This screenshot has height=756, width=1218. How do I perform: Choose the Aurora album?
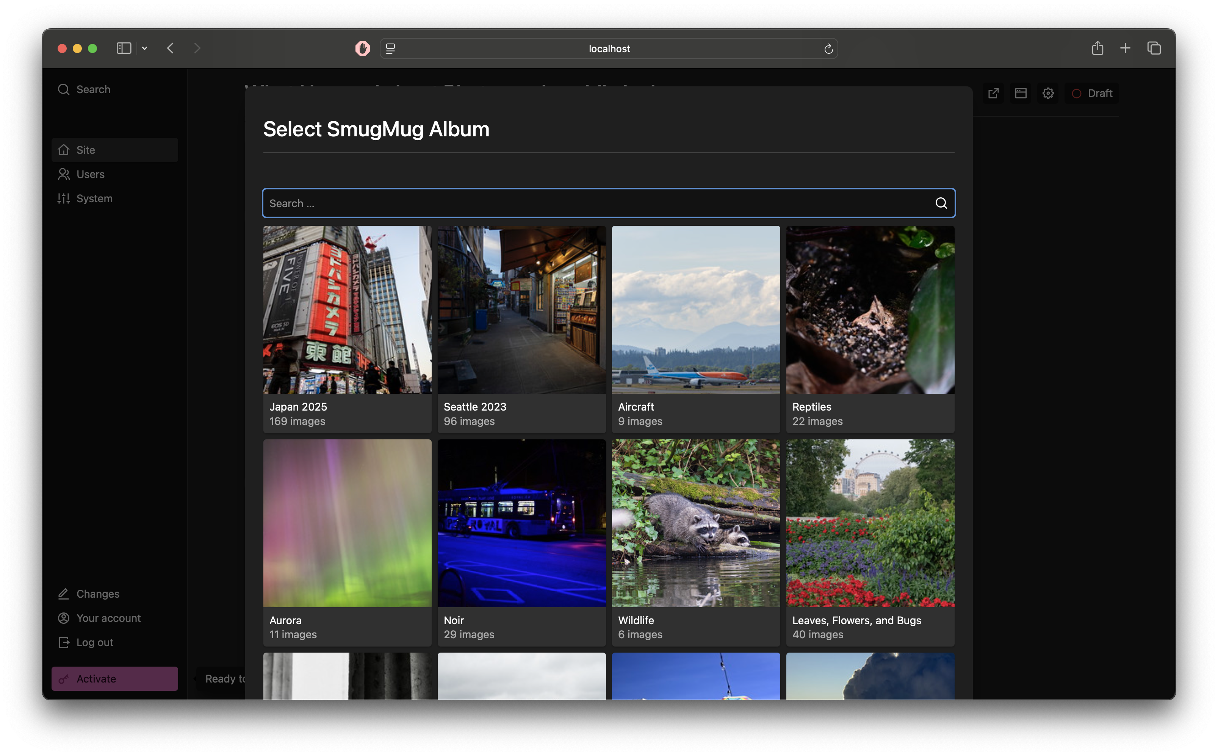[347, 523]
